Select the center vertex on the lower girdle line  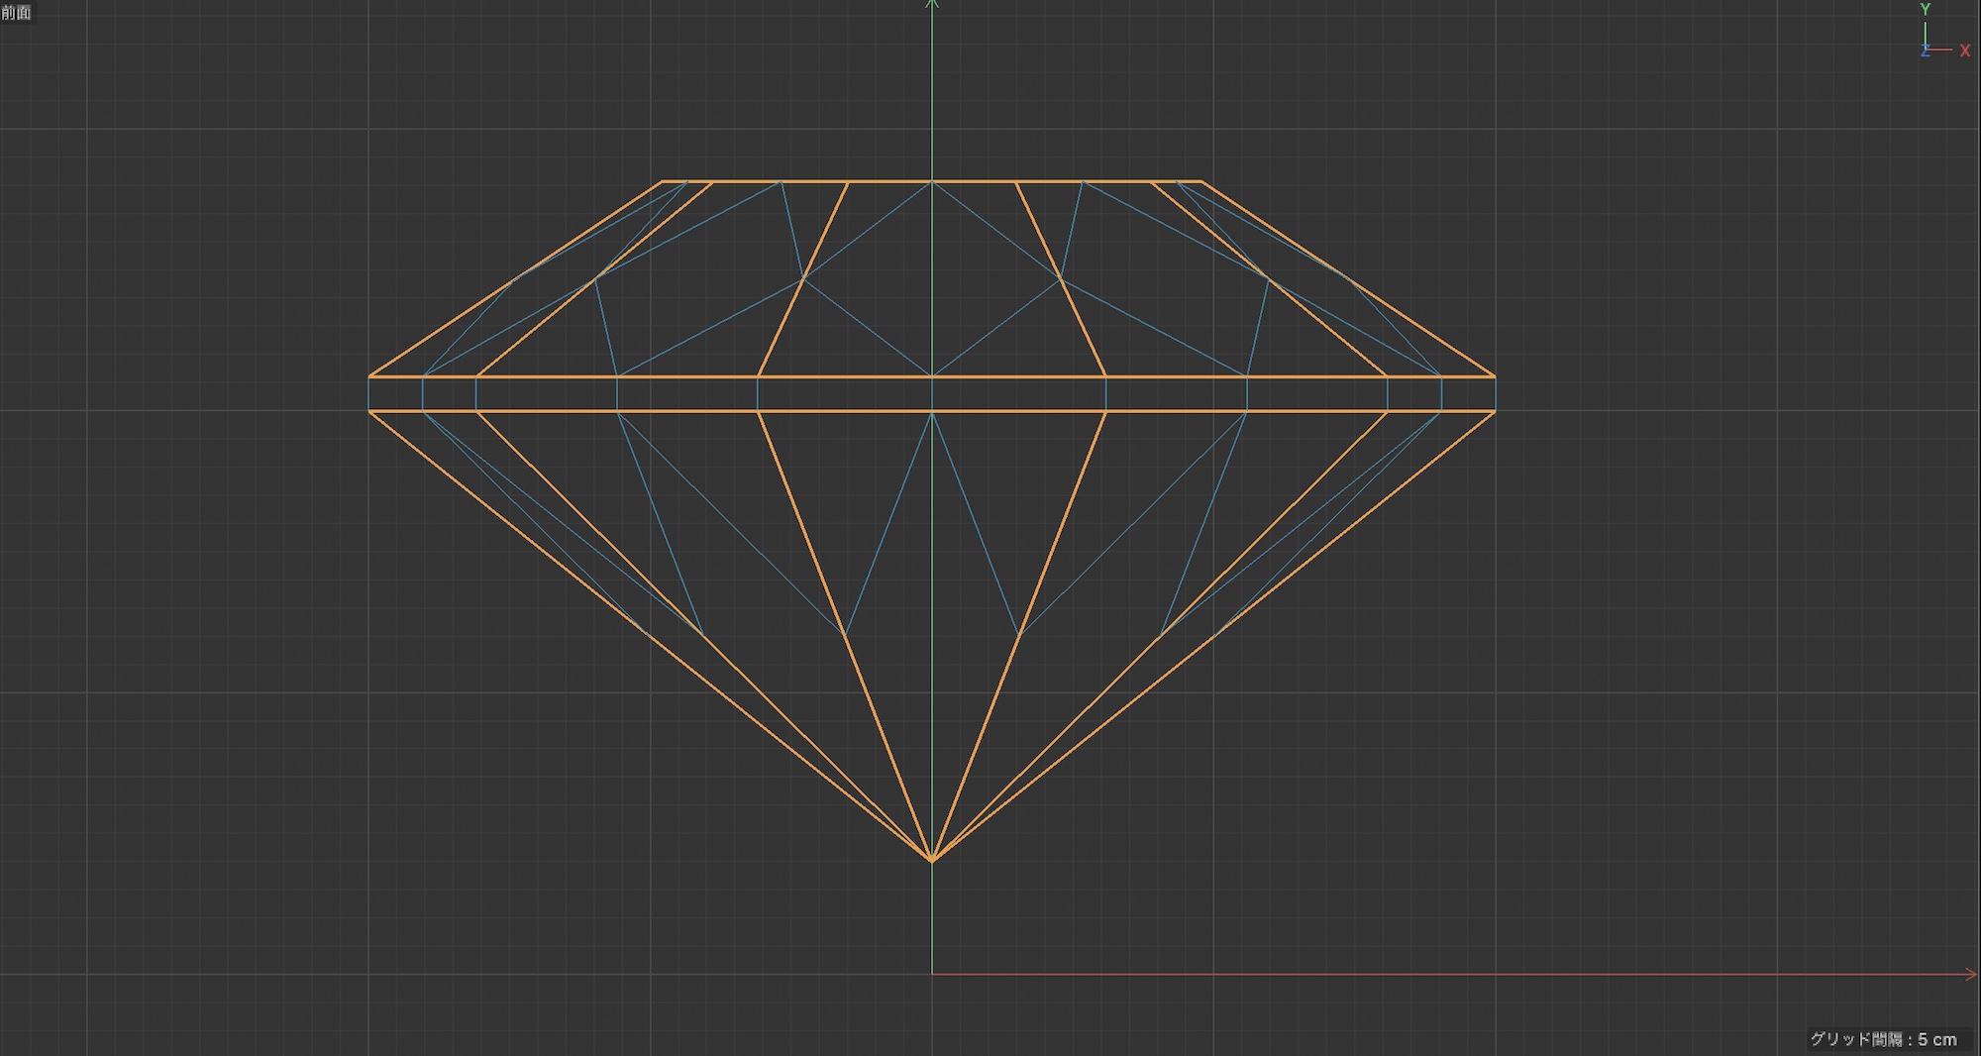pyautogui.click(x=932, y=411)
